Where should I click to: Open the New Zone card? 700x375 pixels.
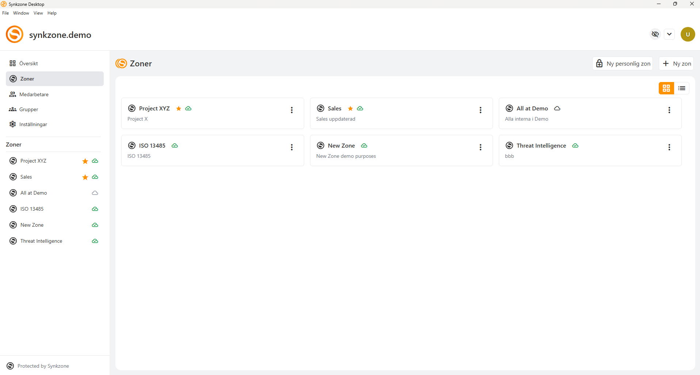tap(401, 151)
